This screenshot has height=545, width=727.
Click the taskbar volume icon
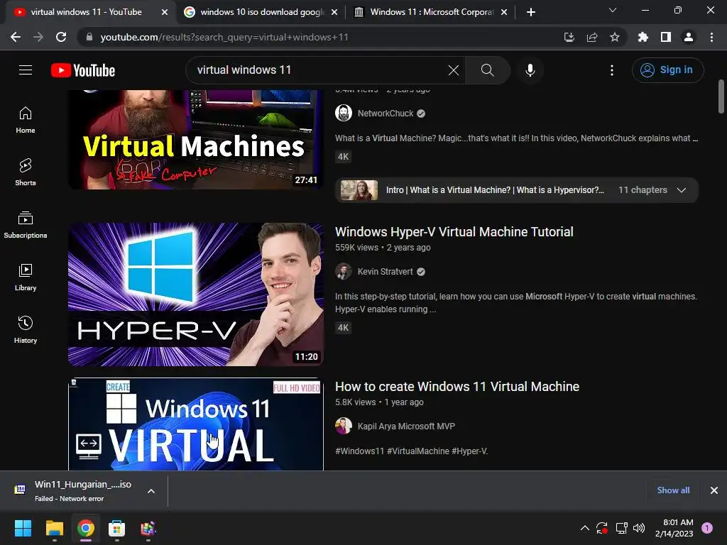[x=639, y=528]
